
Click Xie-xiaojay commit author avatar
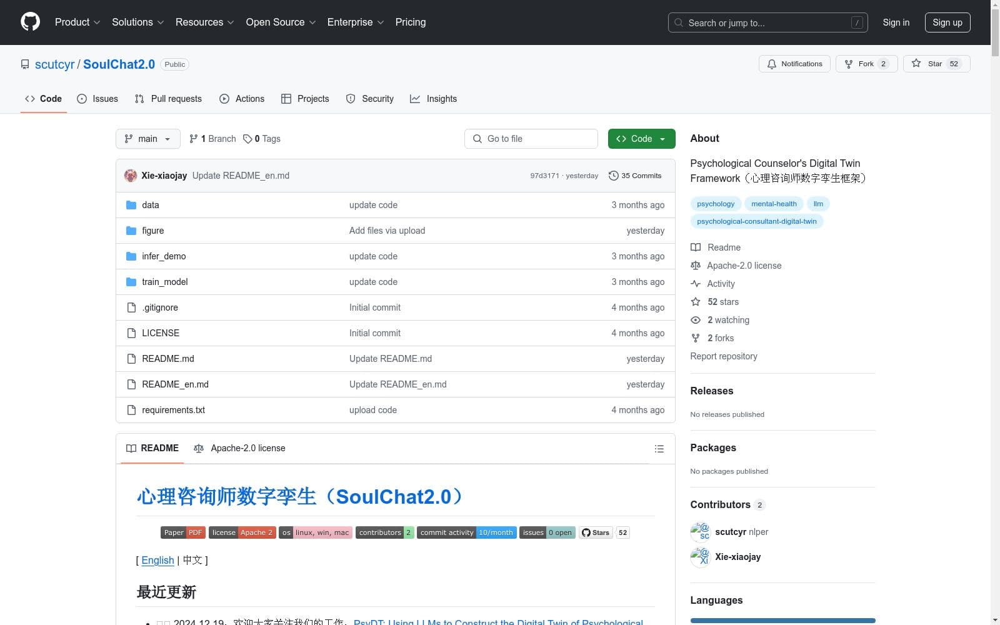pyautogui.click(x=131, y=176)
